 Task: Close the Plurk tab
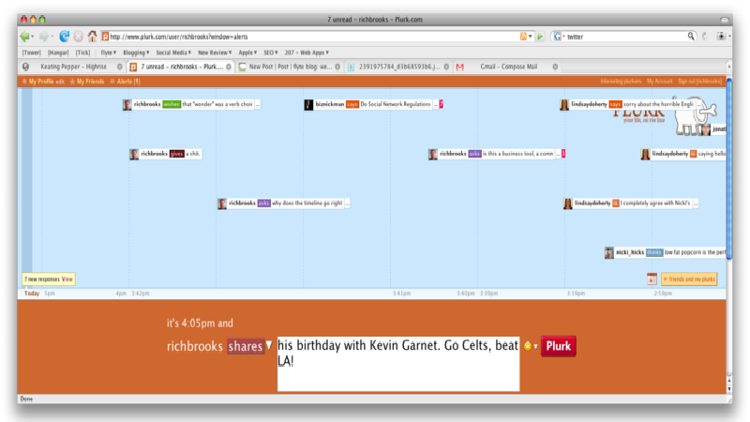click(229, 67)
